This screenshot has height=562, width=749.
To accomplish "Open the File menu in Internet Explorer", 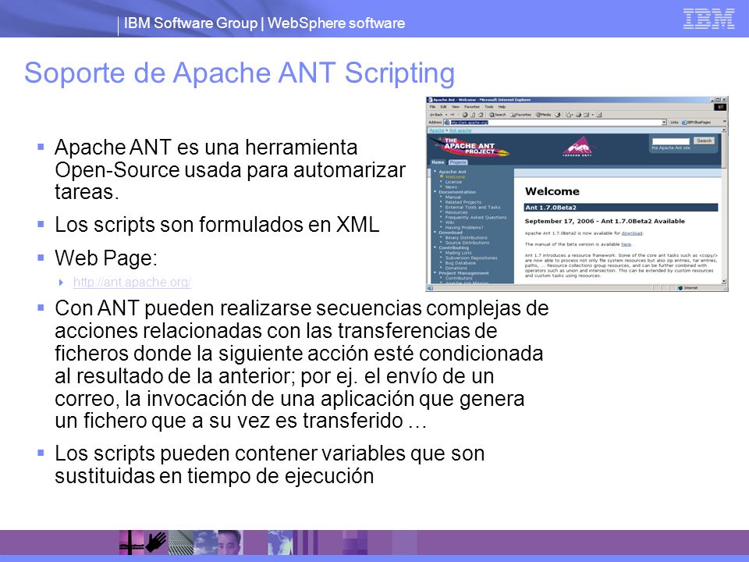I will (x=432, y=107).
